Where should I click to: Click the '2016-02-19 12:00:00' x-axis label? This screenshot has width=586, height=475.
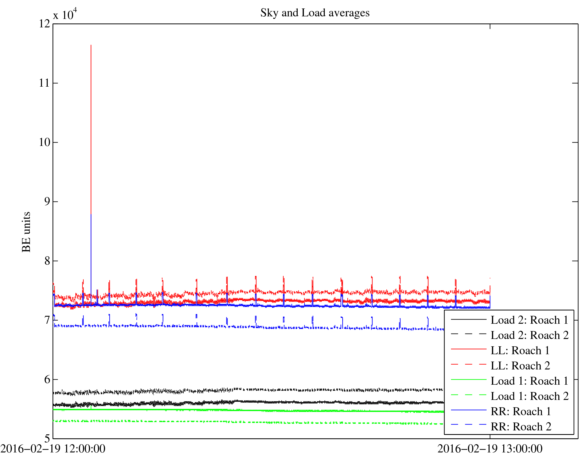(53, 449)
